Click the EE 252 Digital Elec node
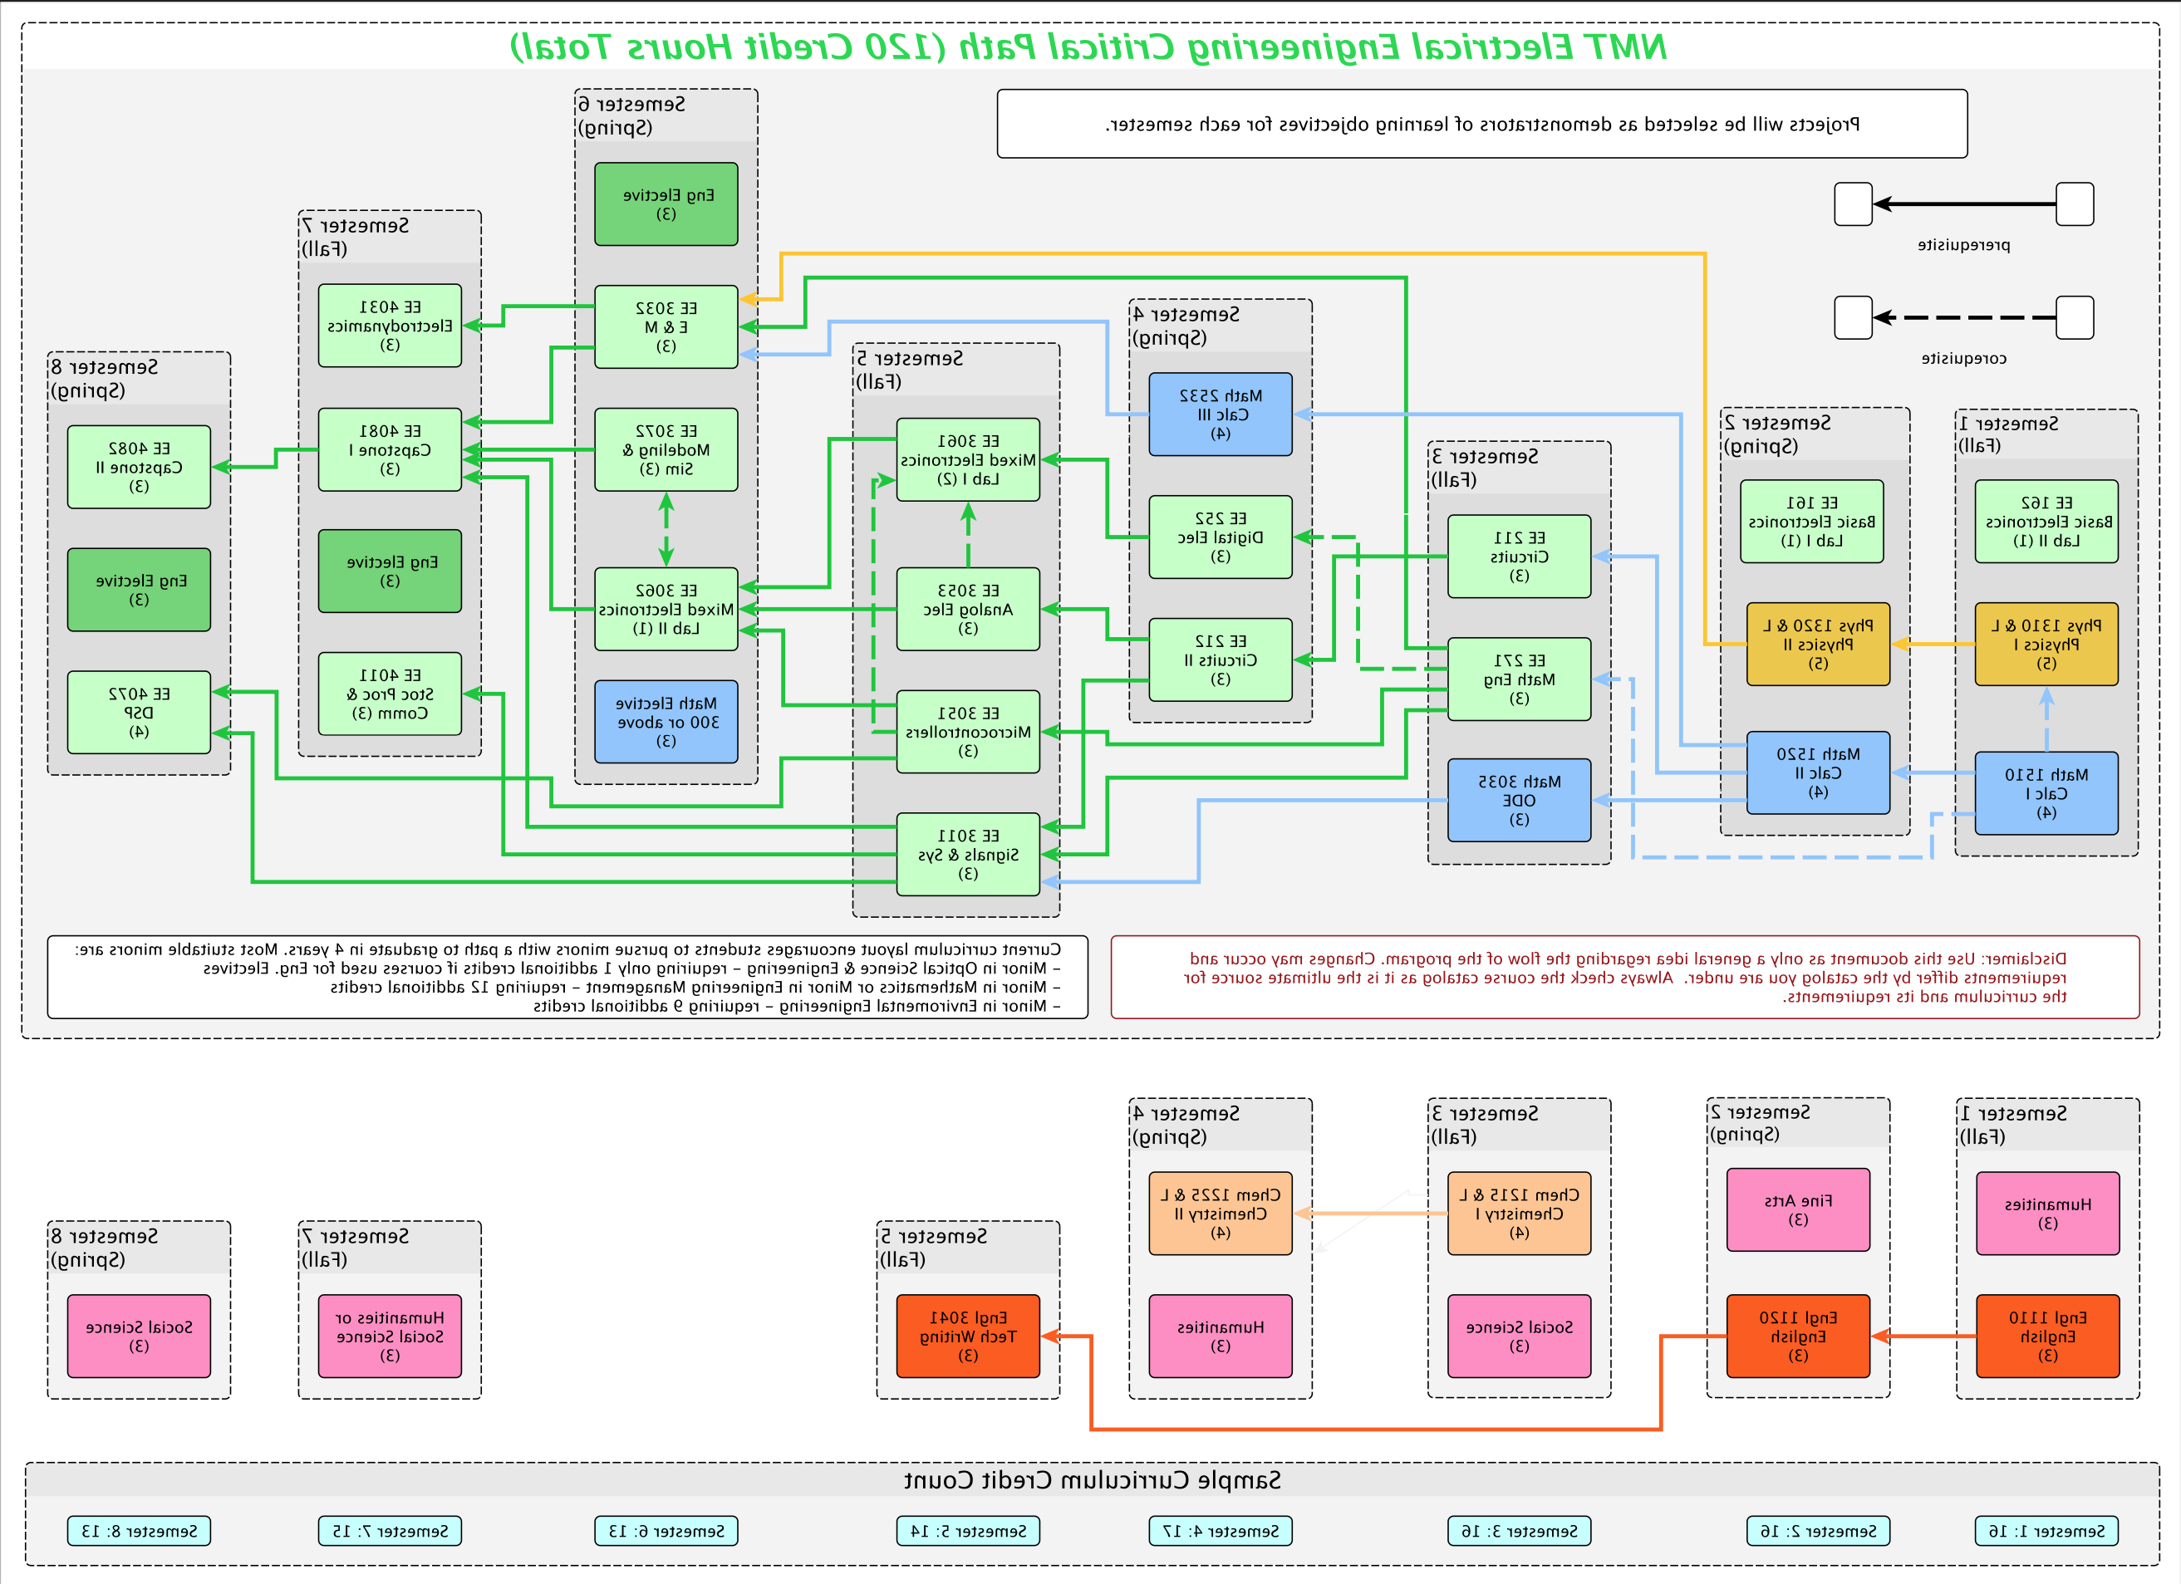 (1221, 537)
